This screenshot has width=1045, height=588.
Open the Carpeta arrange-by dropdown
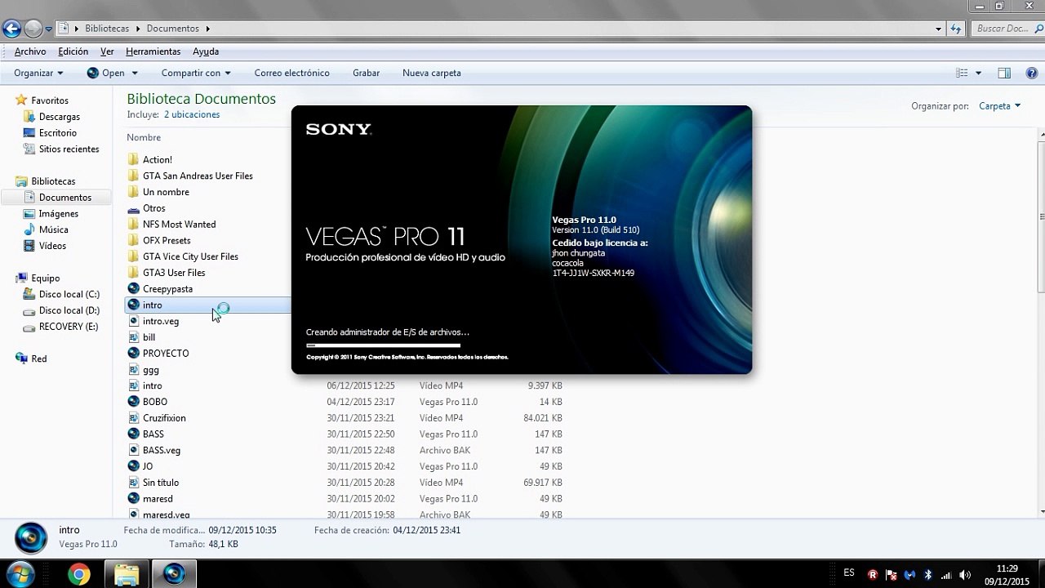coord(999,106)
